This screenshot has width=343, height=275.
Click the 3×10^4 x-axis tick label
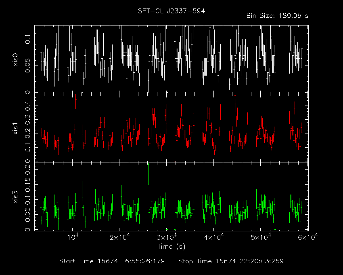coord(167,237)
